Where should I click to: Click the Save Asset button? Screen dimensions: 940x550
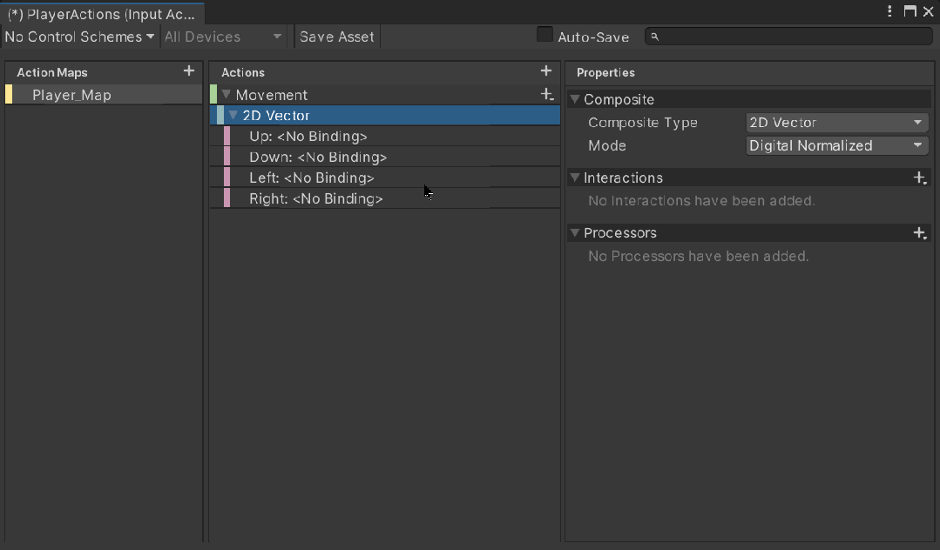click(337, 37)
